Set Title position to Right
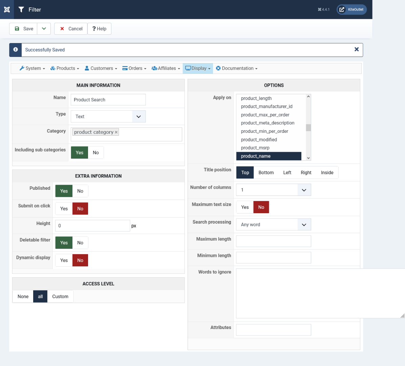 (306, 172)
